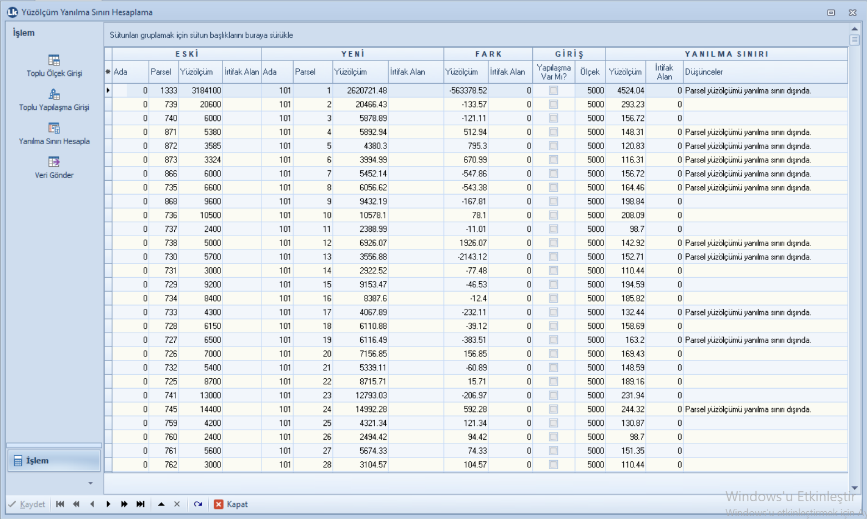
Task: Click the group-by panel hint text
Action: coord(201,35)
